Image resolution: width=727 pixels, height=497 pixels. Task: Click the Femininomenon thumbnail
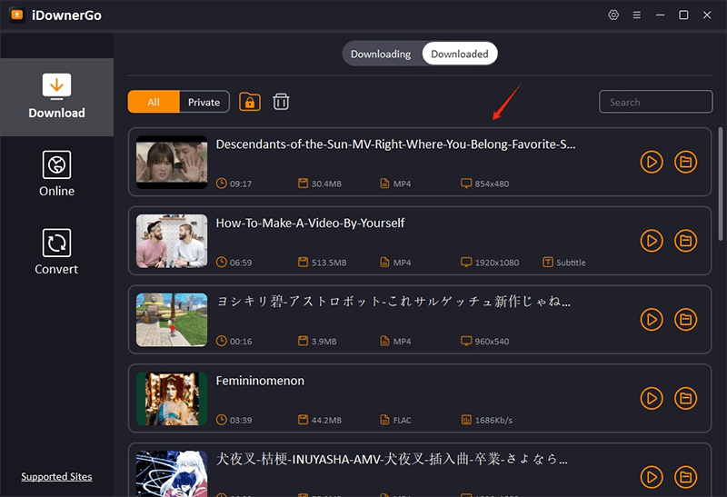tap(172, 398)
